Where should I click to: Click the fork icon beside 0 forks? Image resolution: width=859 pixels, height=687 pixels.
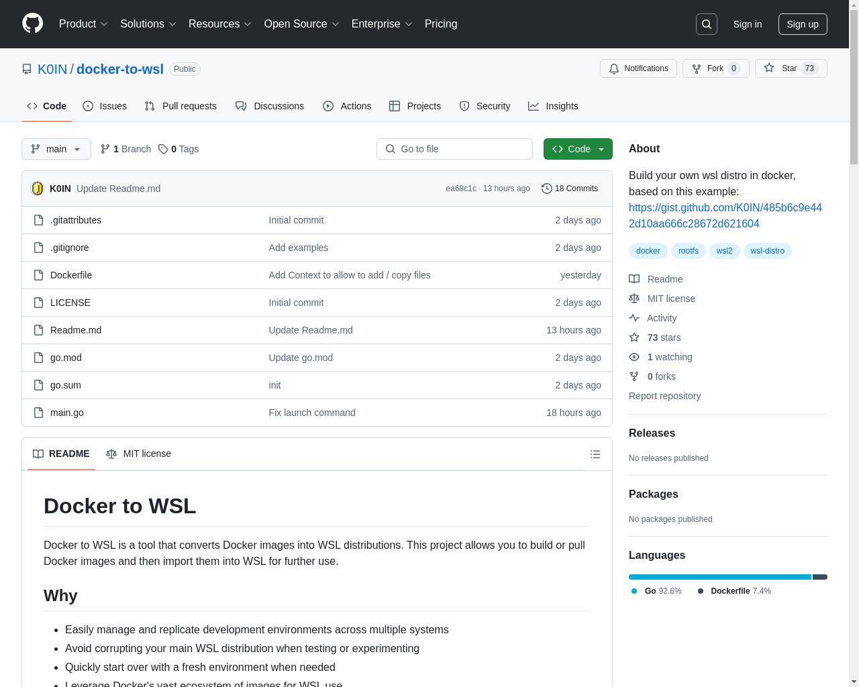634,376
